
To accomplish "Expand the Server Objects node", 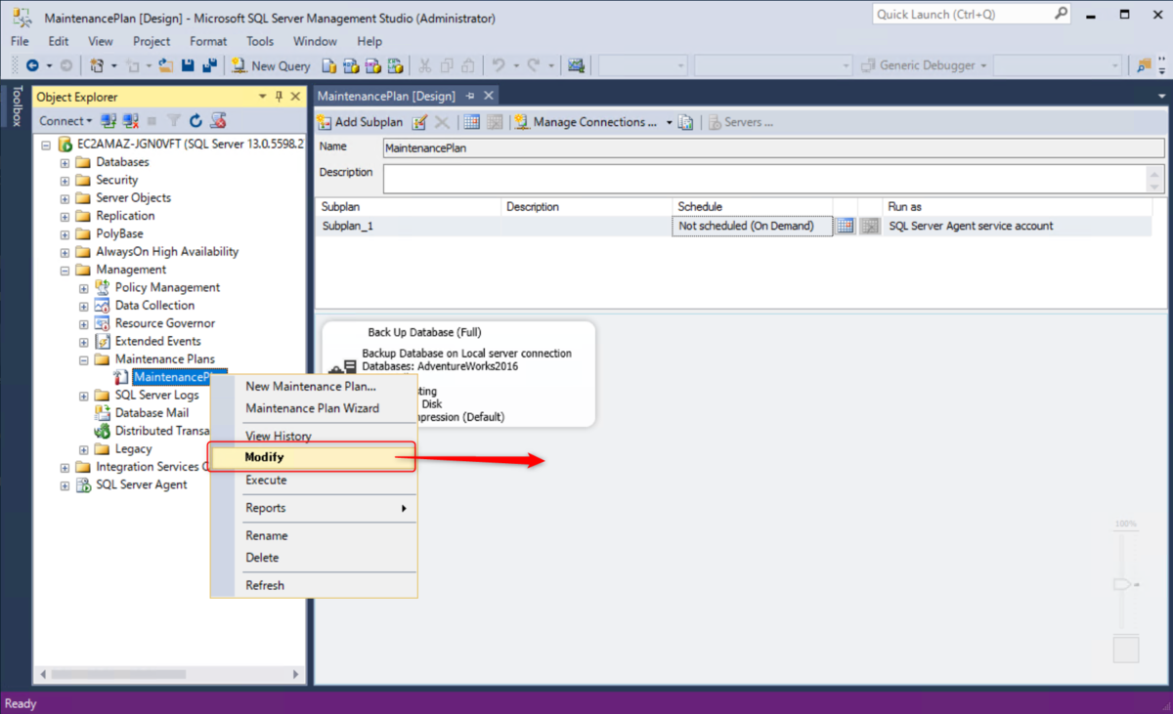I will (65, 197).
